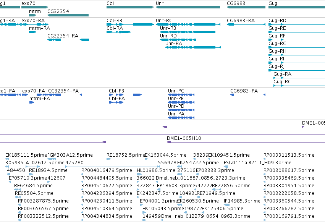
Task: Select the Gug-RC transcript label
Action: pyautogui.click(x=282, y=82)
